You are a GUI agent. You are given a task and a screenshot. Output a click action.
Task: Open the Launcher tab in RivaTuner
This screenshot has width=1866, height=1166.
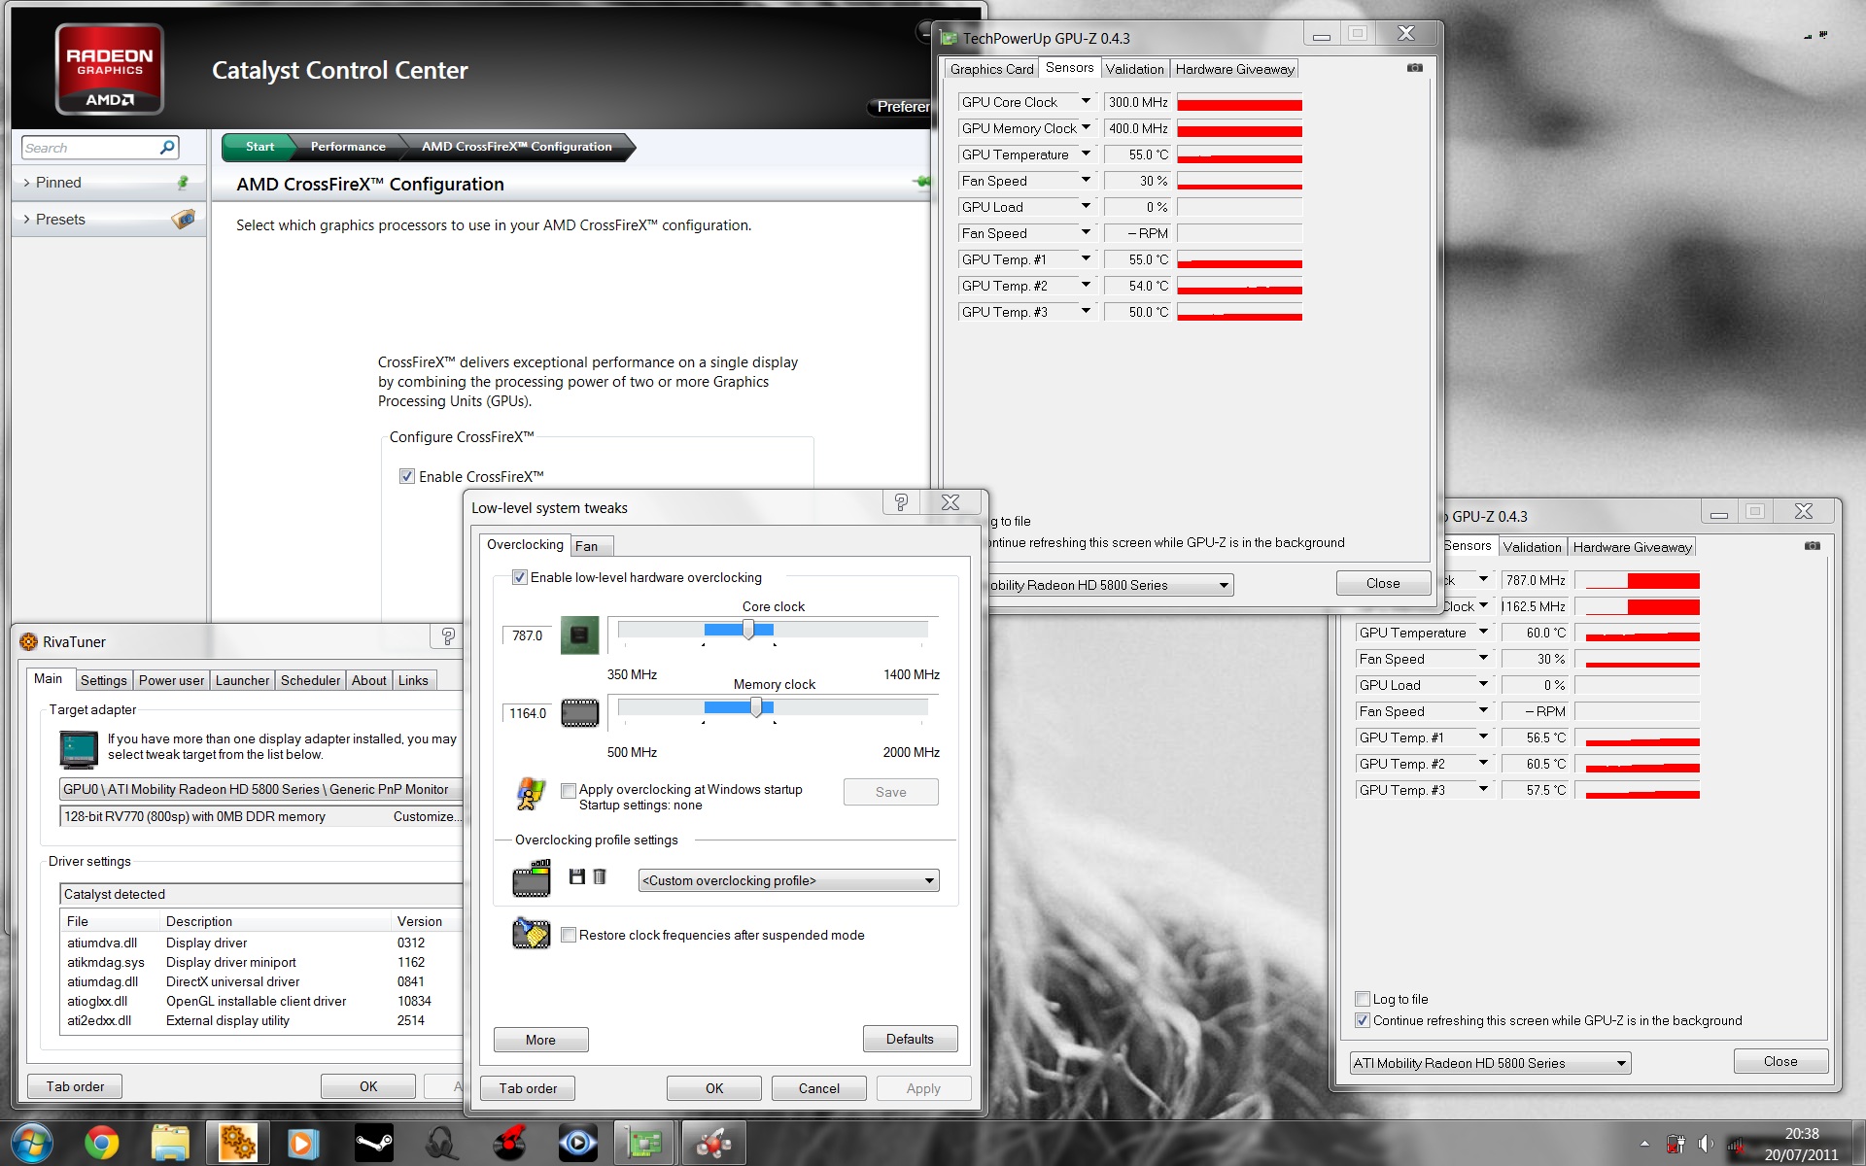[242, 680]
